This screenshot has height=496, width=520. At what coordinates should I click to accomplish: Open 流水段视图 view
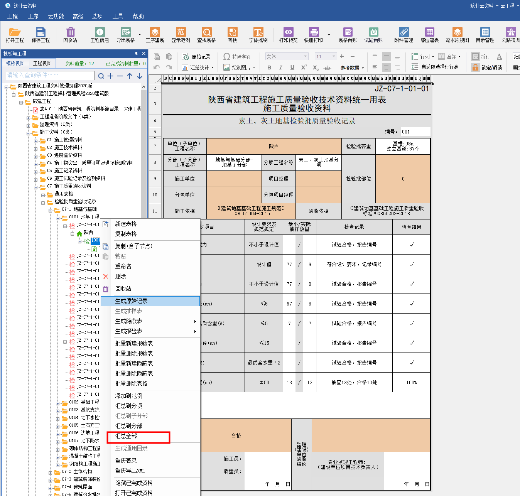458,35
